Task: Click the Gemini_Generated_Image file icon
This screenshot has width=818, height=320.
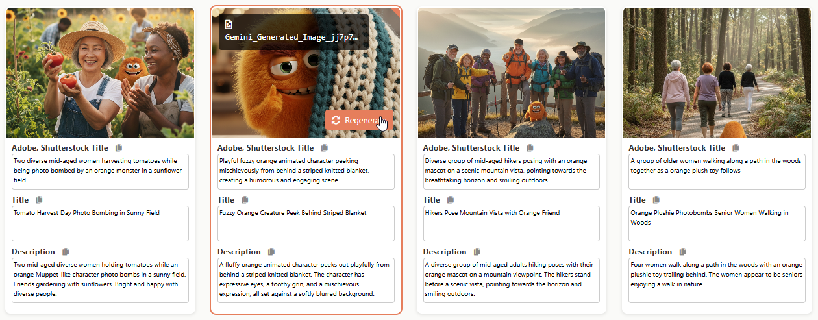Action: pos(229,25)
